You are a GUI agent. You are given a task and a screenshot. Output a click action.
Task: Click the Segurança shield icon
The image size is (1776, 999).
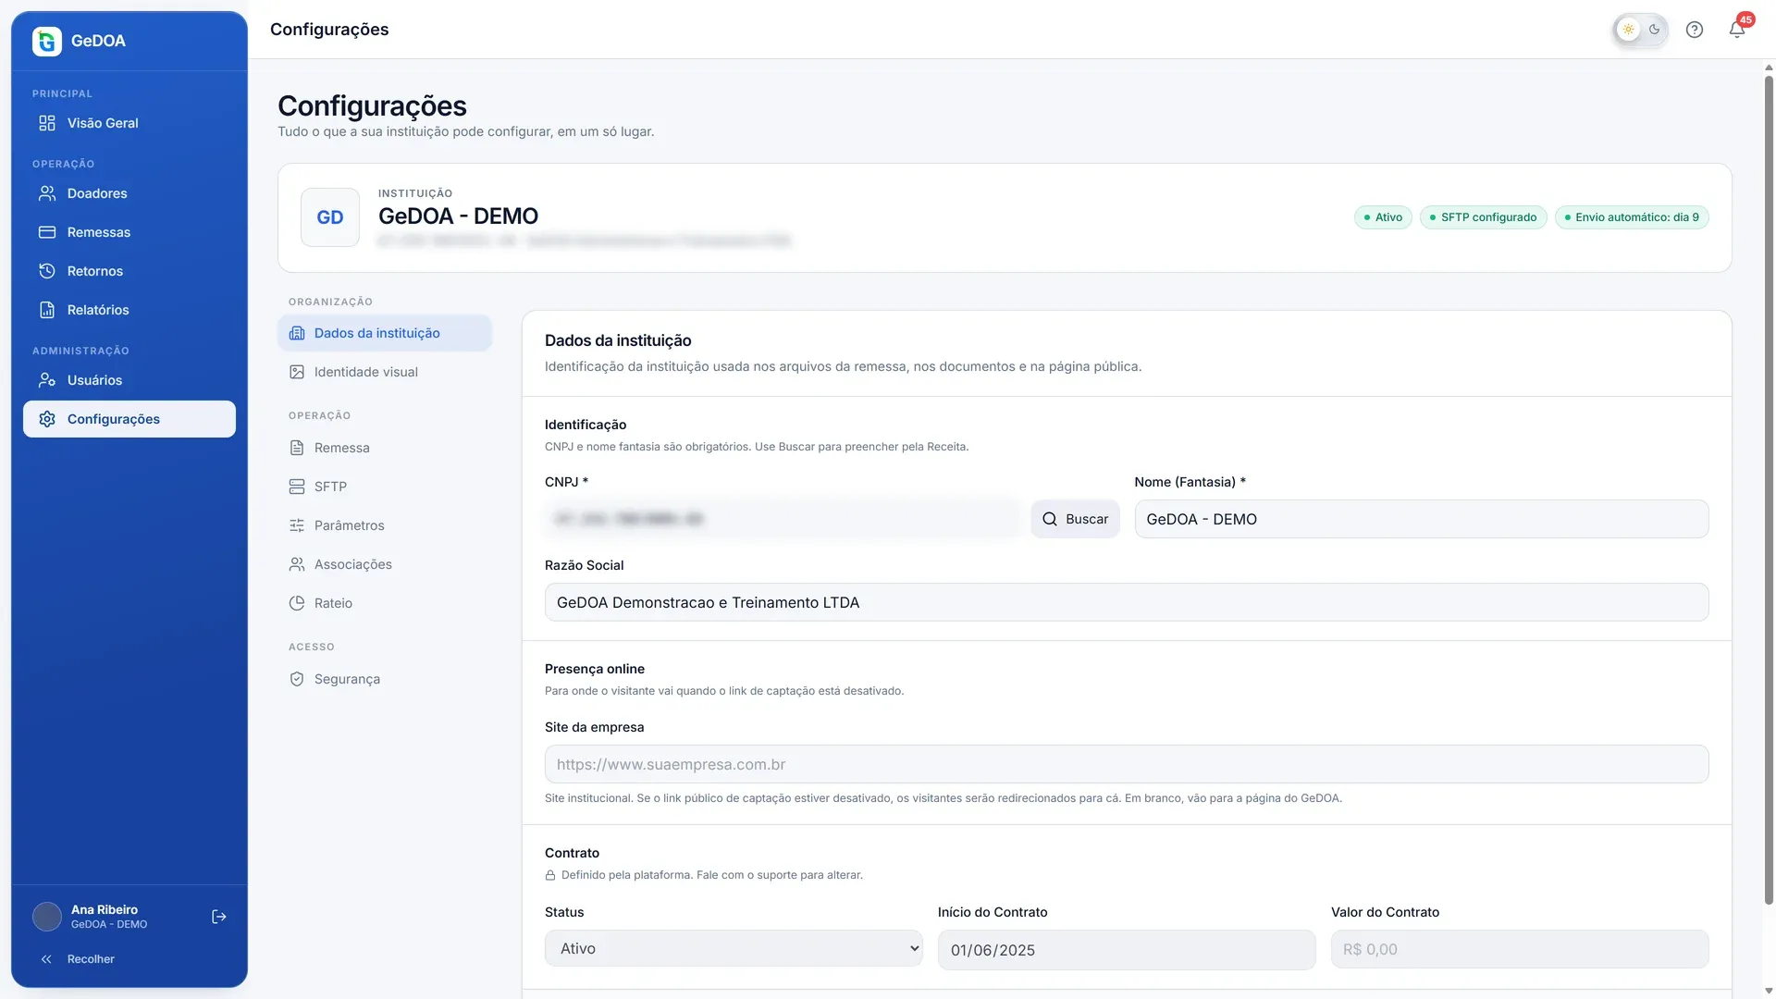[297, 679]
